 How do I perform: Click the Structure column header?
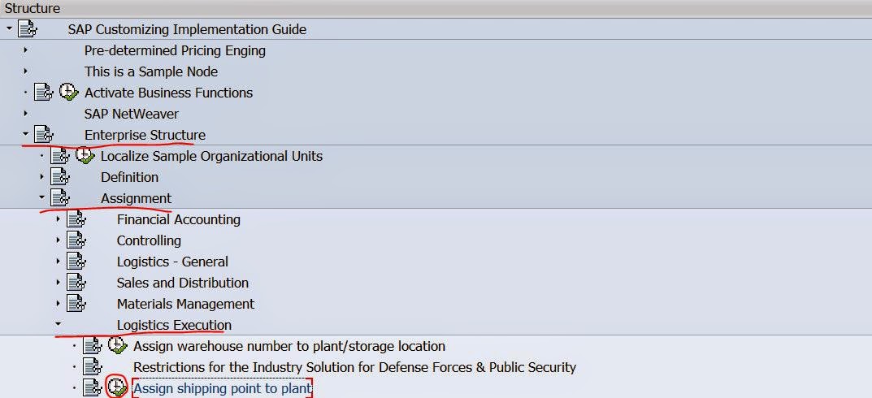pos(33,8)
